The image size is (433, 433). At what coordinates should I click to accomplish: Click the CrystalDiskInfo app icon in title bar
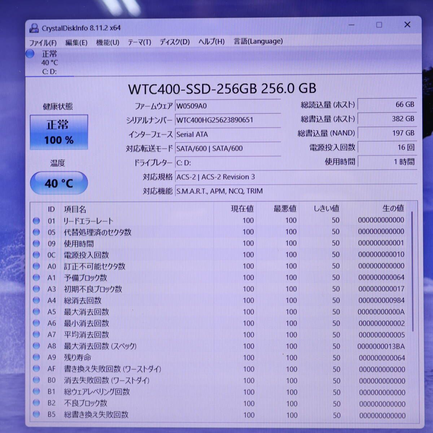34,28
